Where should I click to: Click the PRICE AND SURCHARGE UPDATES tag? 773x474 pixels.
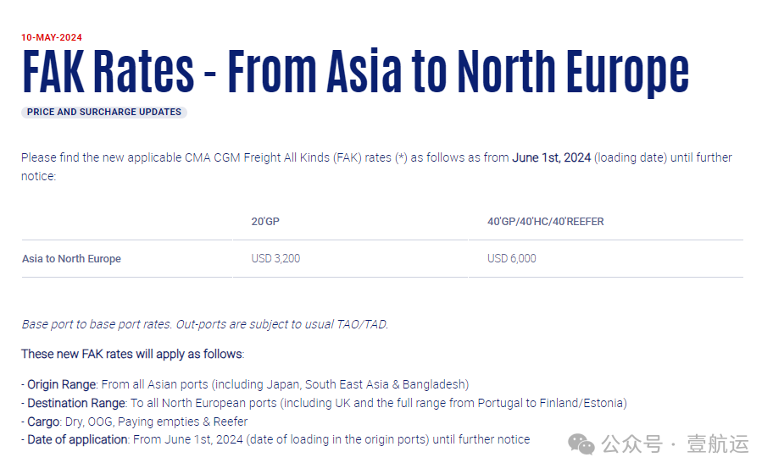point(104,113)
